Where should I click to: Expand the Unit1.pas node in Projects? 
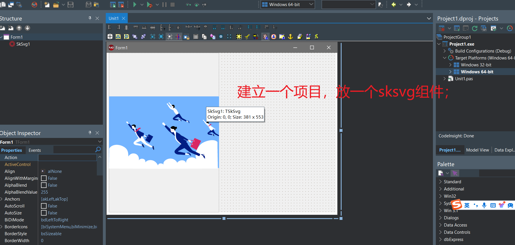click(444, 79)
